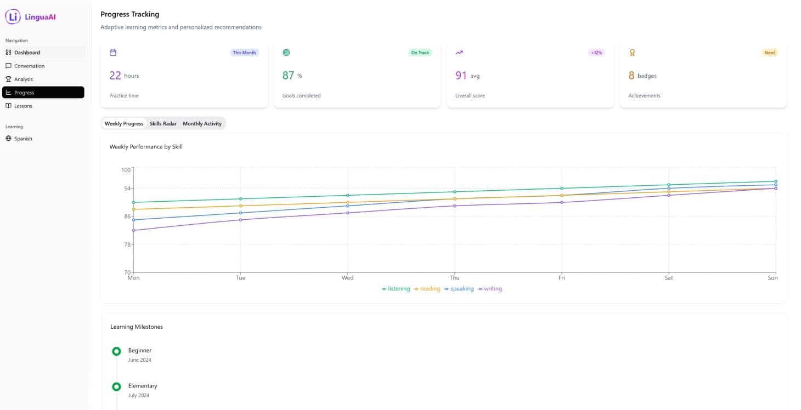Viewport: 801px width, 410px height.
Task: Click the completed Beginner milestone marker
Action: click(116, 351)
